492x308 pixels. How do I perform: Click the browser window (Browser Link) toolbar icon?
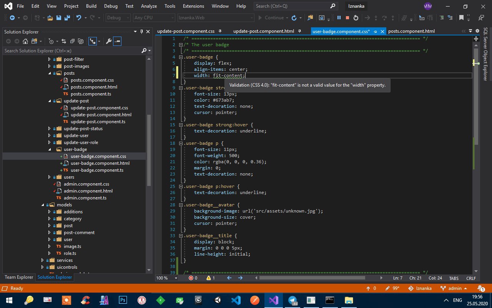pyautogui.click(x=322, y=18)
